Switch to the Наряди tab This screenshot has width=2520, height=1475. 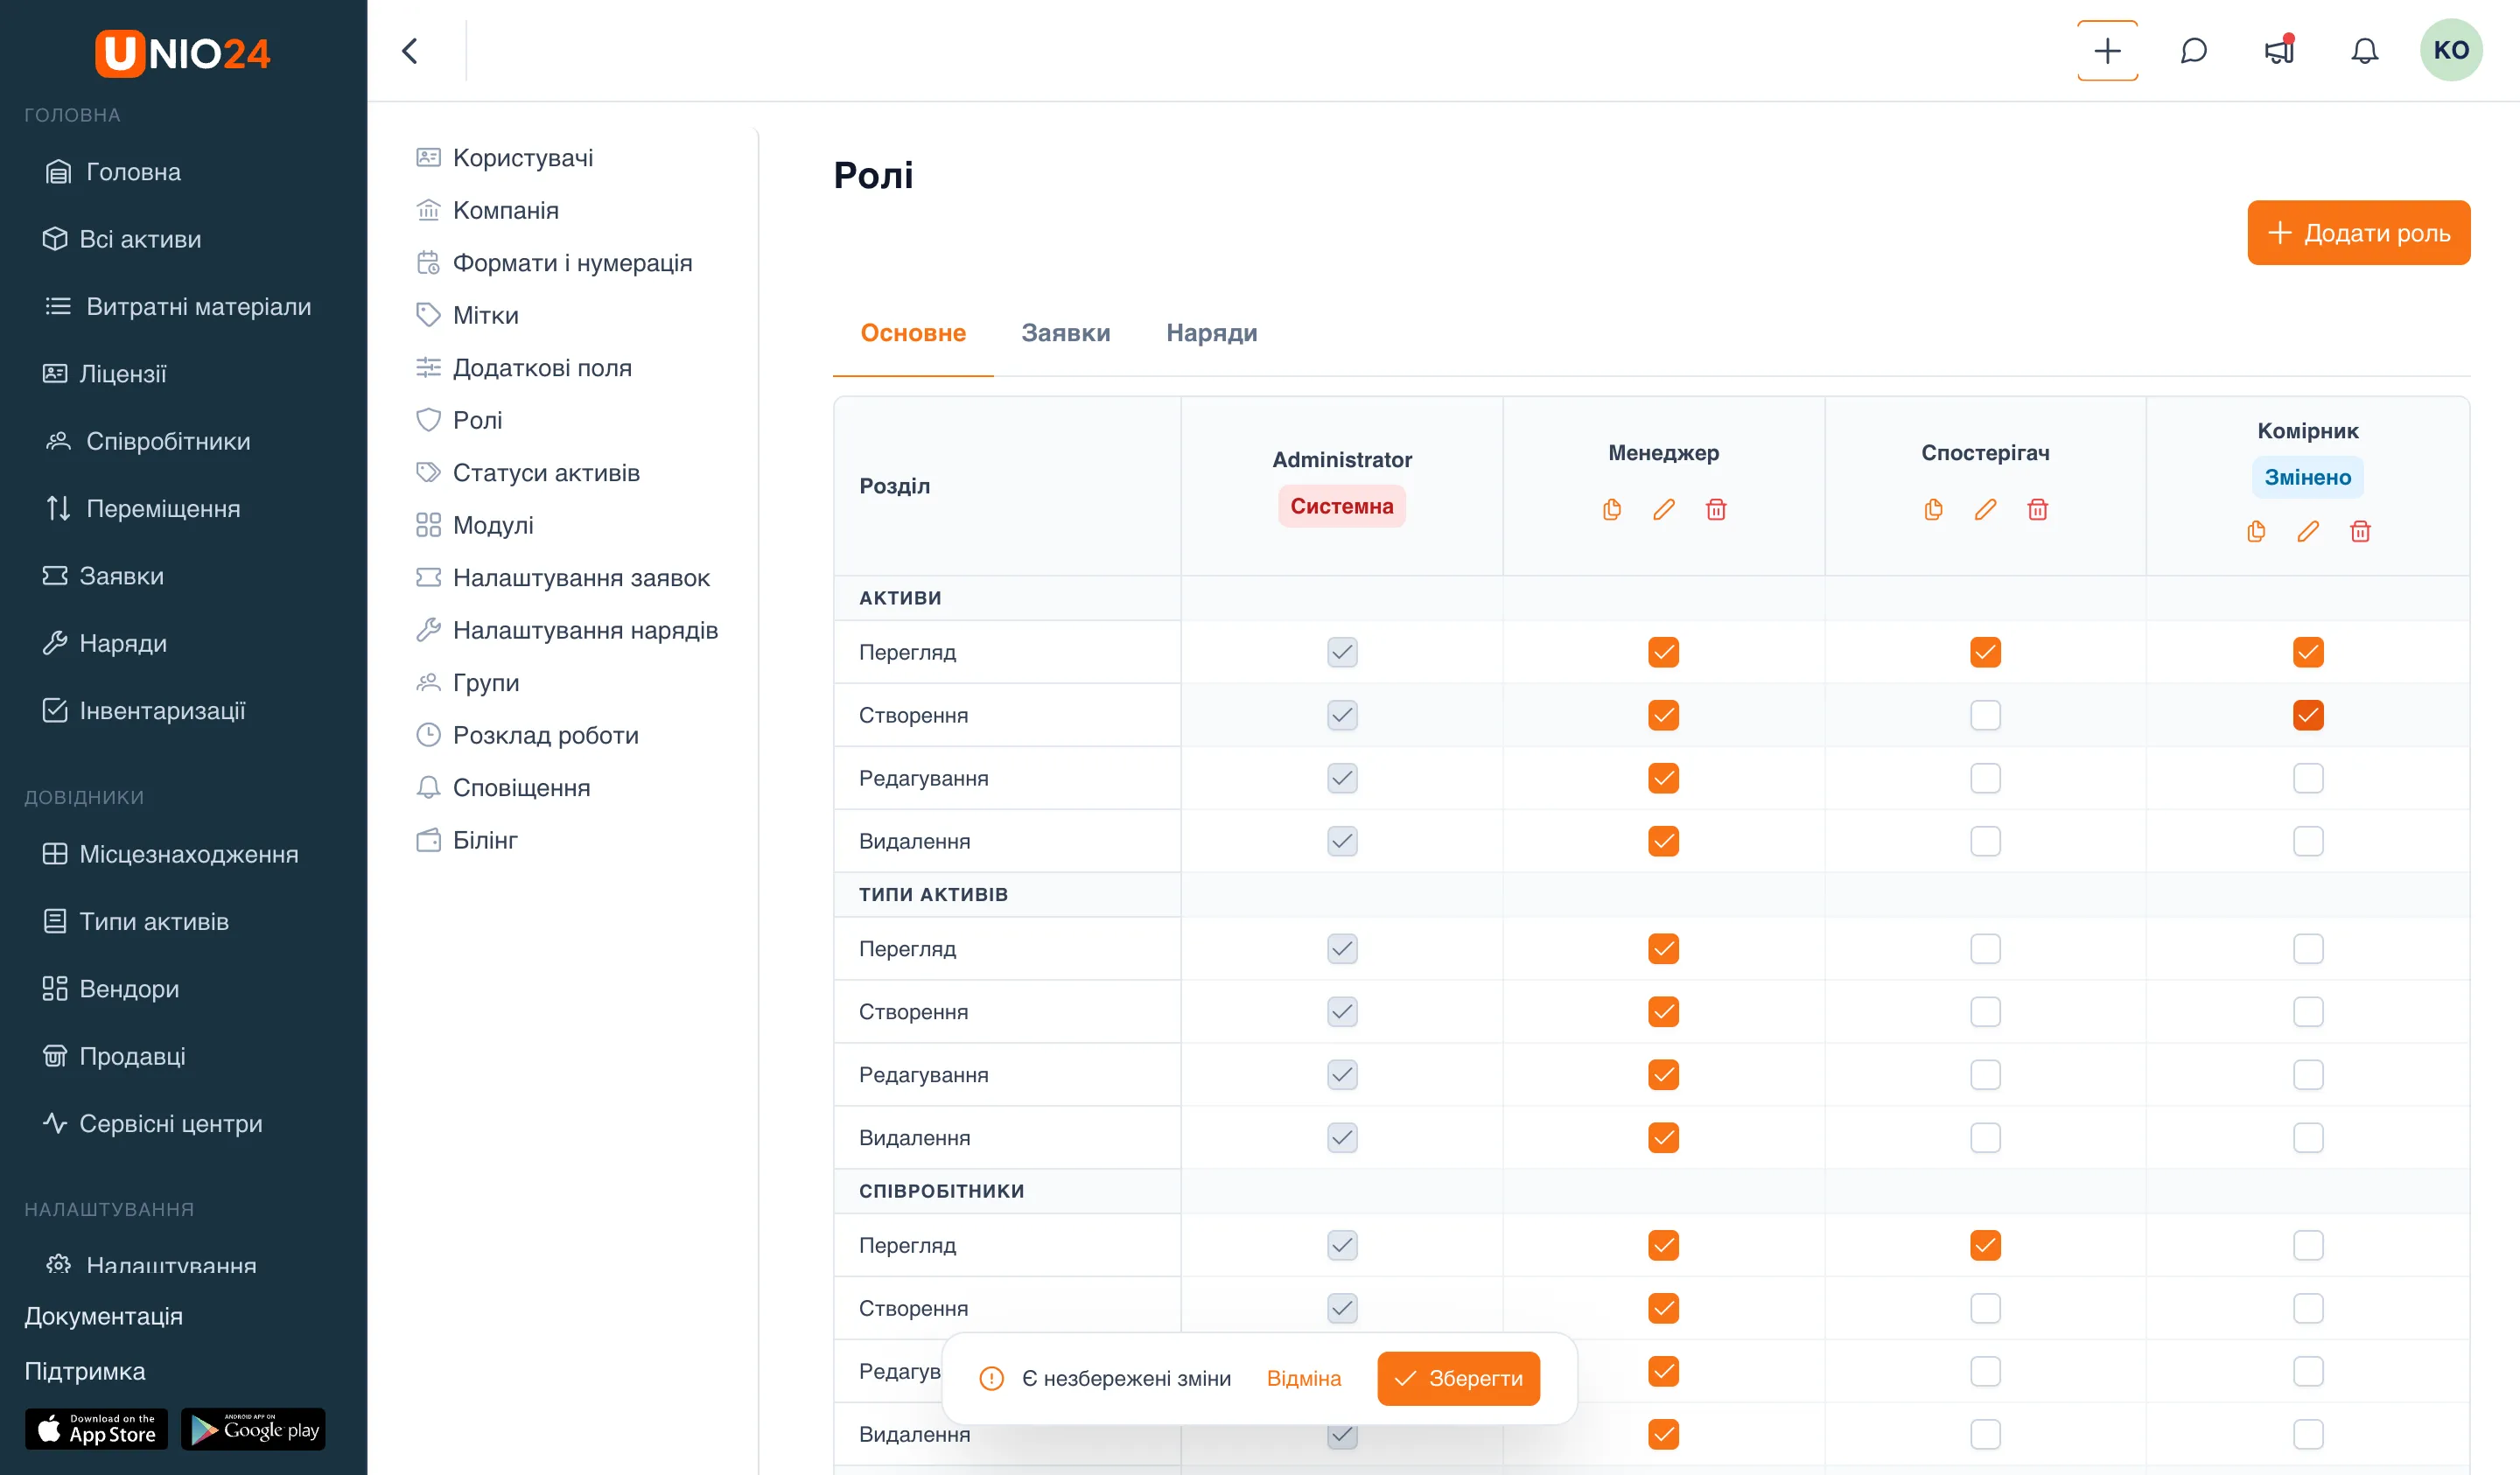coord(1211,333)
